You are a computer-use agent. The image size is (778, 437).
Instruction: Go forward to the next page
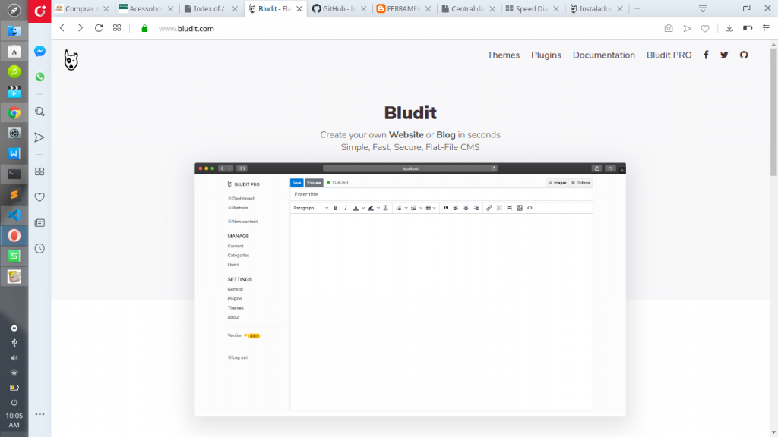click(x=81, y=28)
